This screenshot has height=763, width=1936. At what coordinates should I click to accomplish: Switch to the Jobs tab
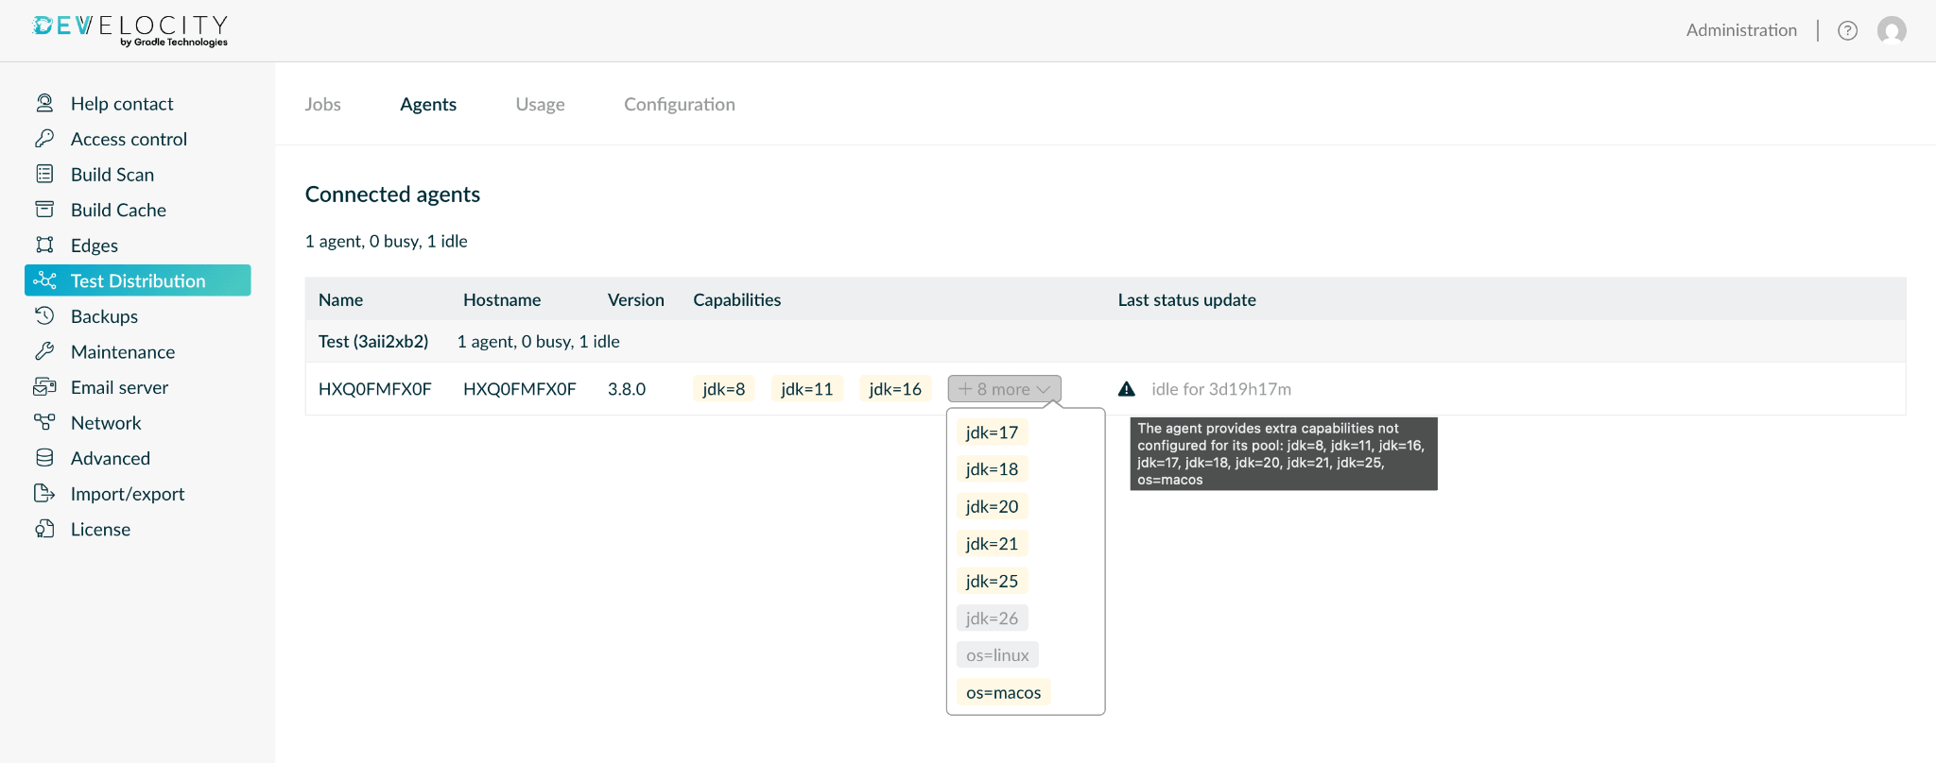[x=322, y=104]
